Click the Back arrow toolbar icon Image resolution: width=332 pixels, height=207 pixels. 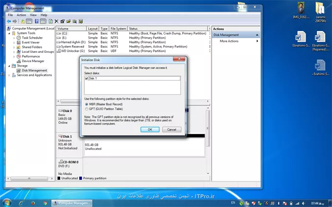pos(9,22)
